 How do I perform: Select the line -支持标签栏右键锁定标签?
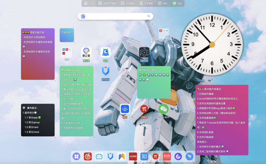coord(36,52)
